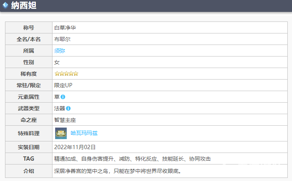Screen dimensions: 292x181
Task: Click the 称号 row label
Action: click(29, 28)
